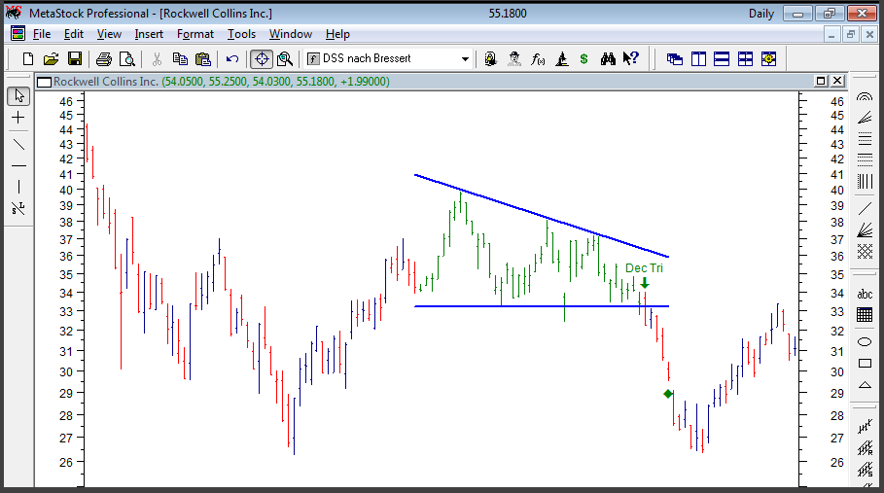Open Print Preview icon
The image size is (884, 493).
pos(127,58)
